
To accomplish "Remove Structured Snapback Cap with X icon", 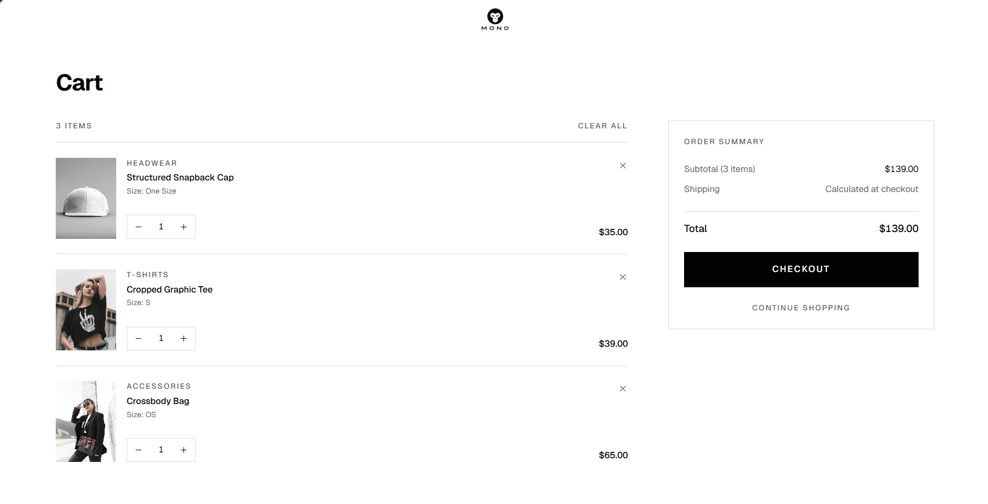I will [x=623, y=166].
